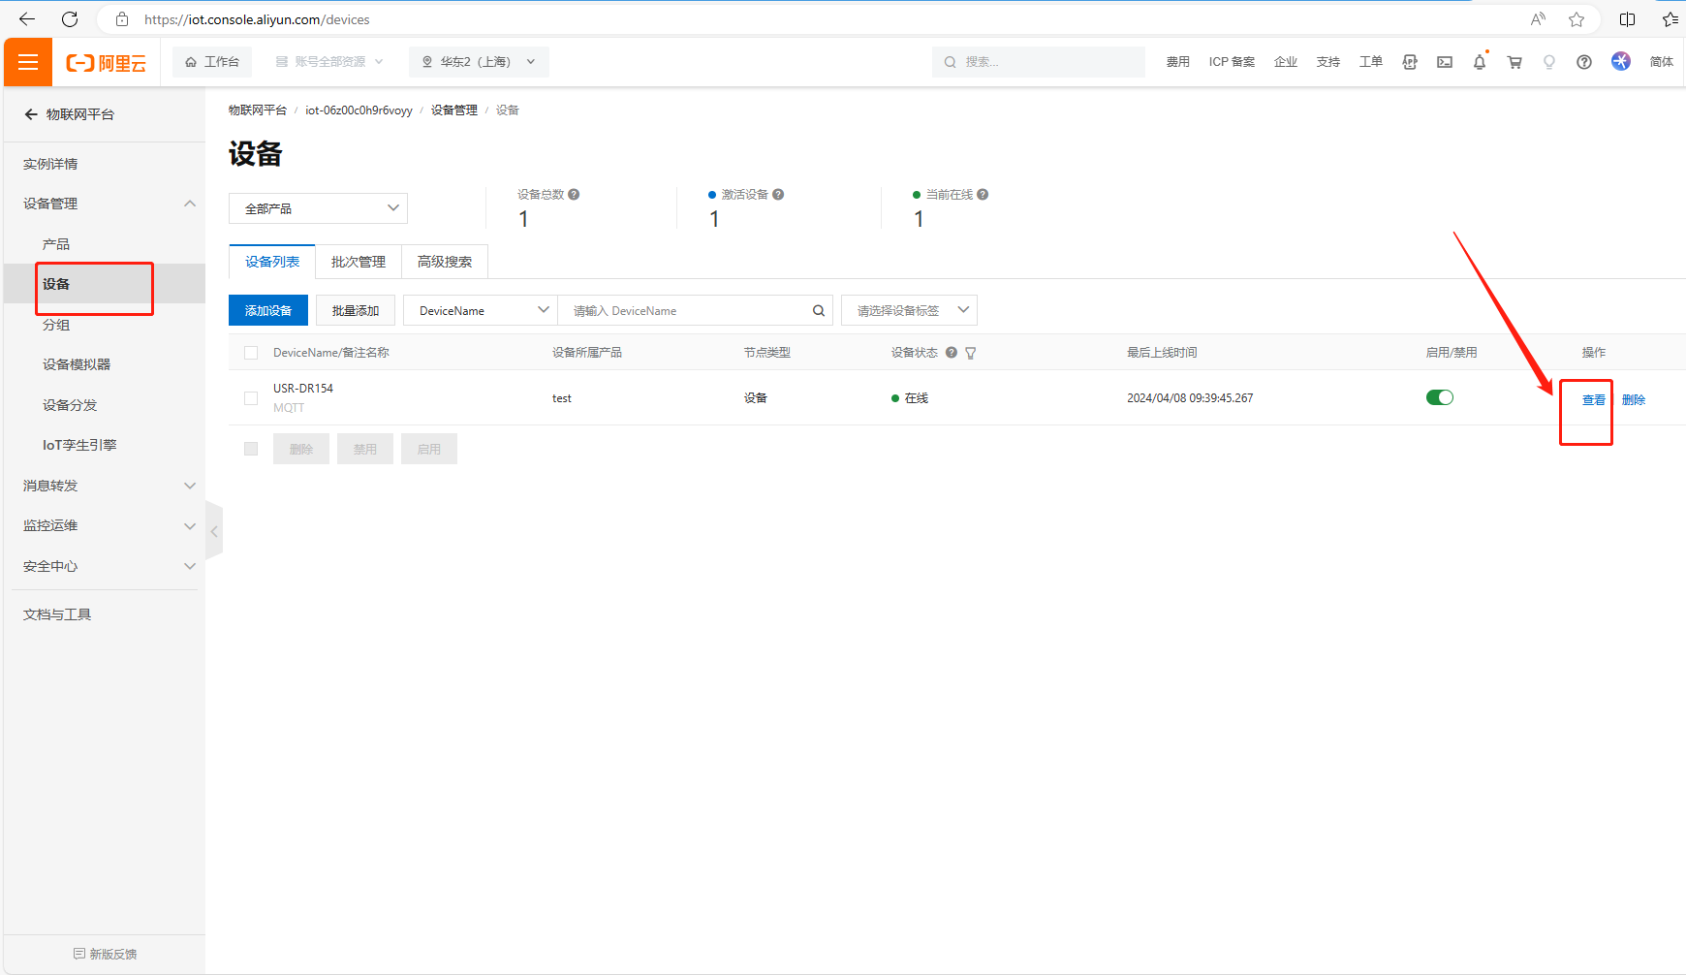
Task: Switch to the 批次管理 tab
Action: point(358,262)
